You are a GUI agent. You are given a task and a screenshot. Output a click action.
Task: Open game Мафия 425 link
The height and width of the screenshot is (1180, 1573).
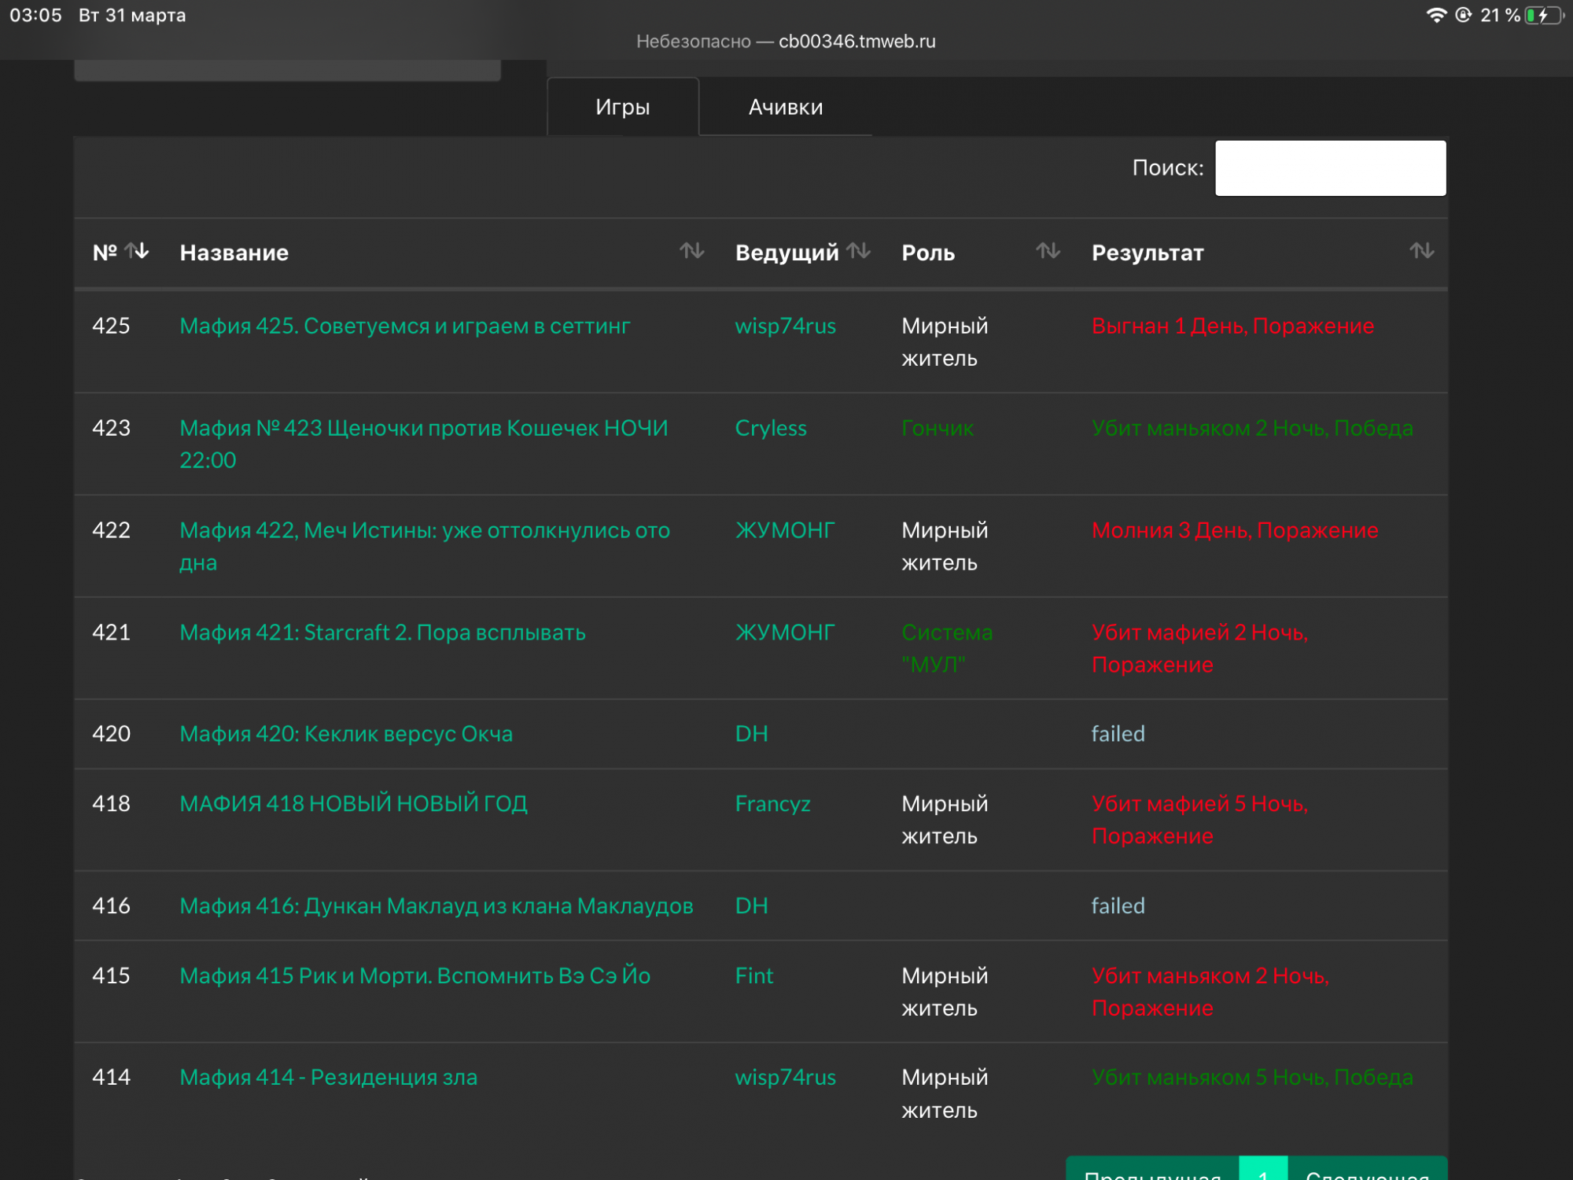[404, 326]
